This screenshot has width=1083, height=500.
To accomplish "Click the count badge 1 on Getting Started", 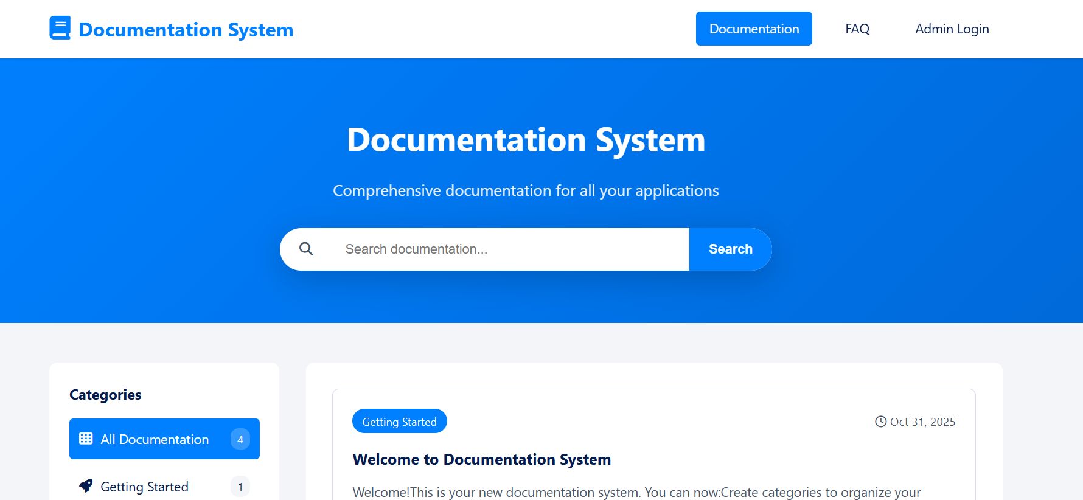I will coord(240,487).
